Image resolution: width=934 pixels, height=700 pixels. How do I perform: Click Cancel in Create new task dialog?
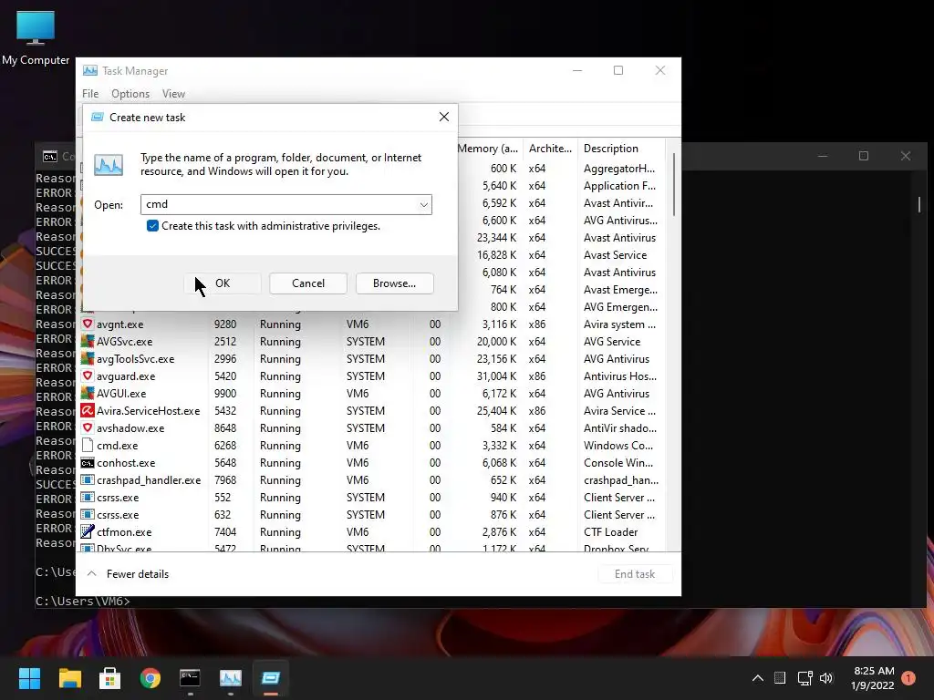click(308, 283)
